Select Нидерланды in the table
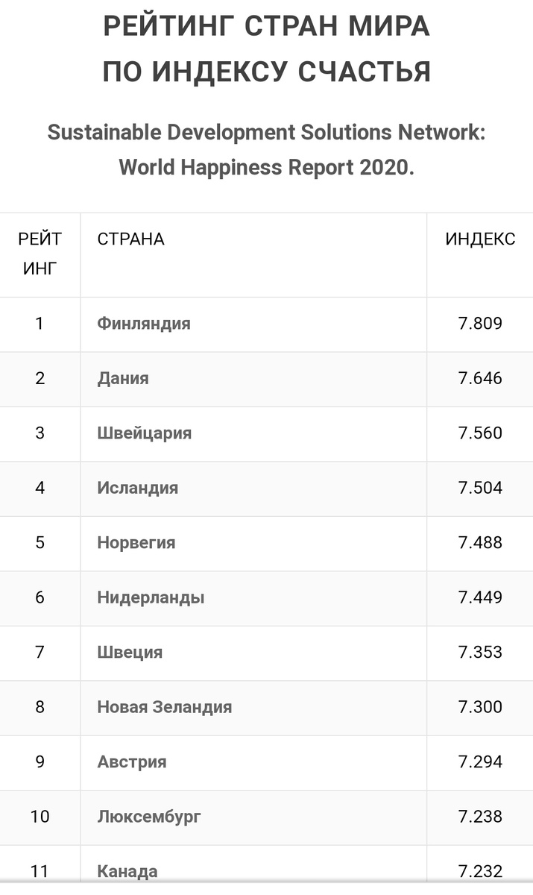Screen dimensions: 533x895 tap(151, 597)
